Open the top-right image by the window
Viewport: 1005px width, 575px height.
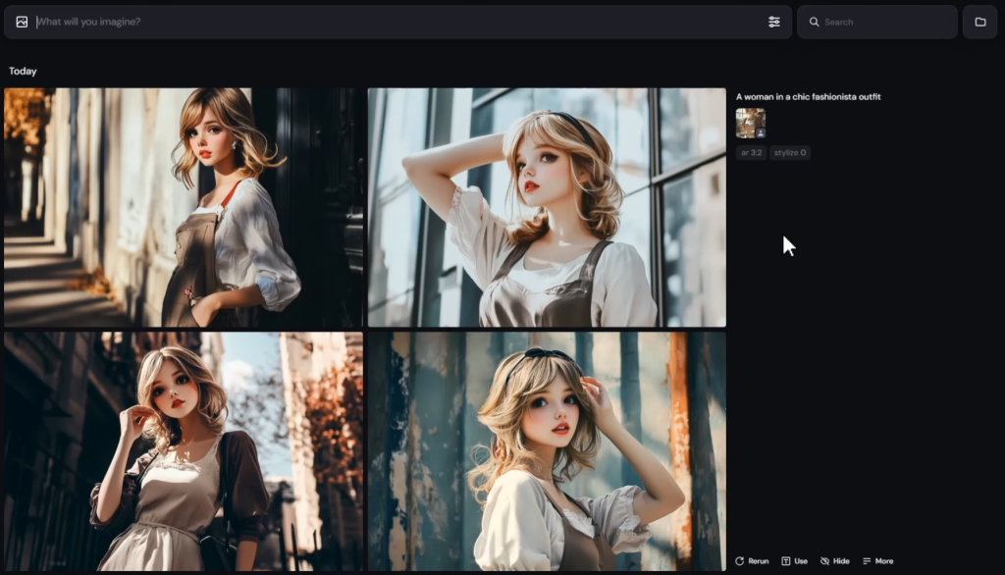tap(547, 207)
